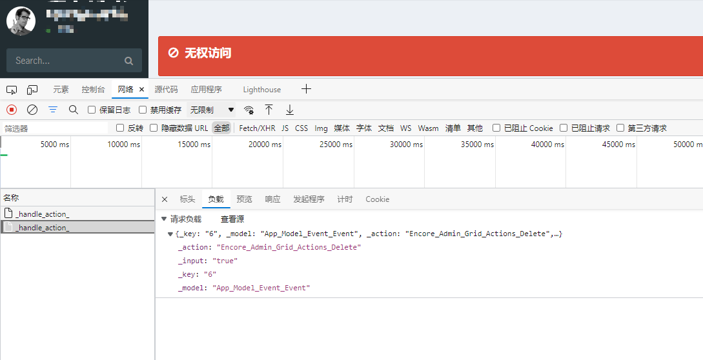
Task: Collapse the 请求负载 section
Action: tap(164, 219)
